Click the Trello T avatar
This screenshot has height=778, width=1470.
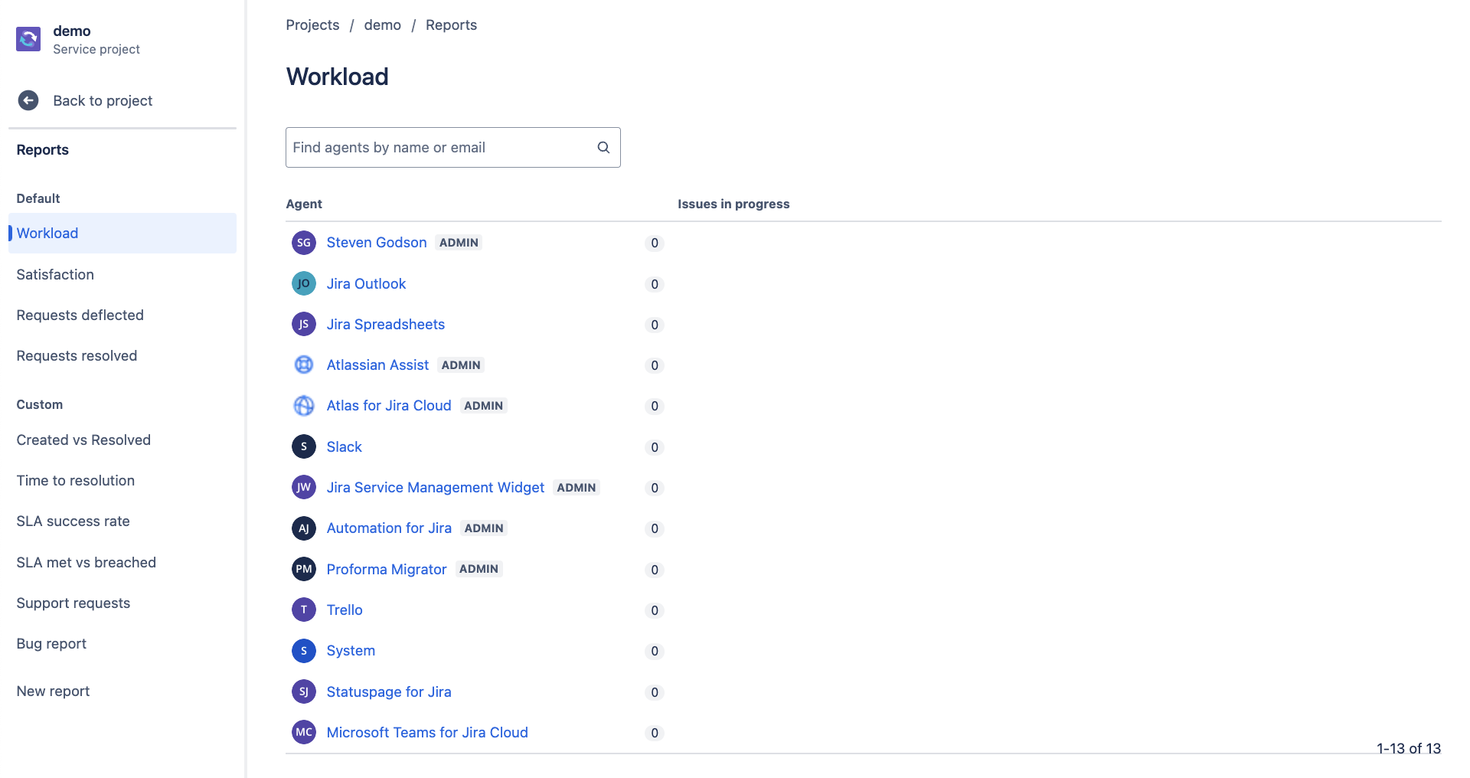coord(304,610)
